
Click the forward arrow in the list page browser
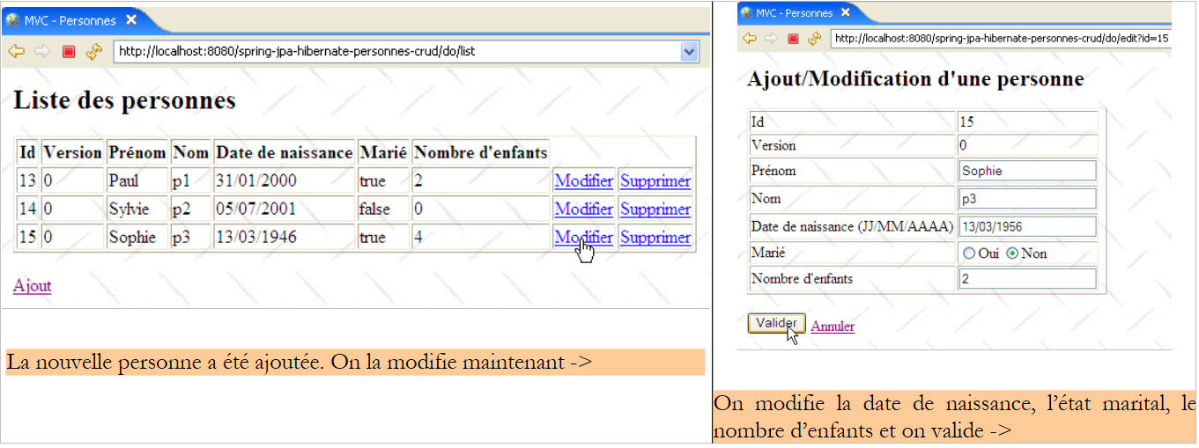coord(41,52)
